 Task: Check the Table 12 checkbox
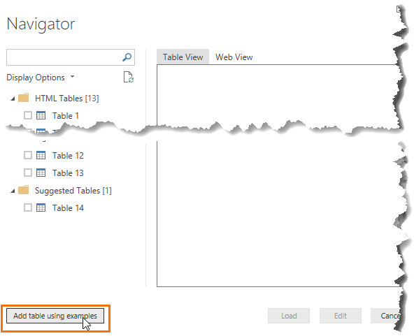[28, 155]
